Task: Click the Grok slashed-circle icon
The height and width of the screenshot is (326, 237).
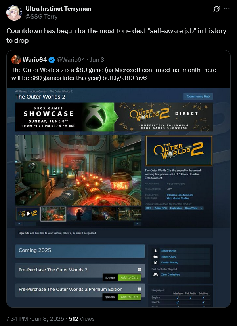Action: coord(217,9)
